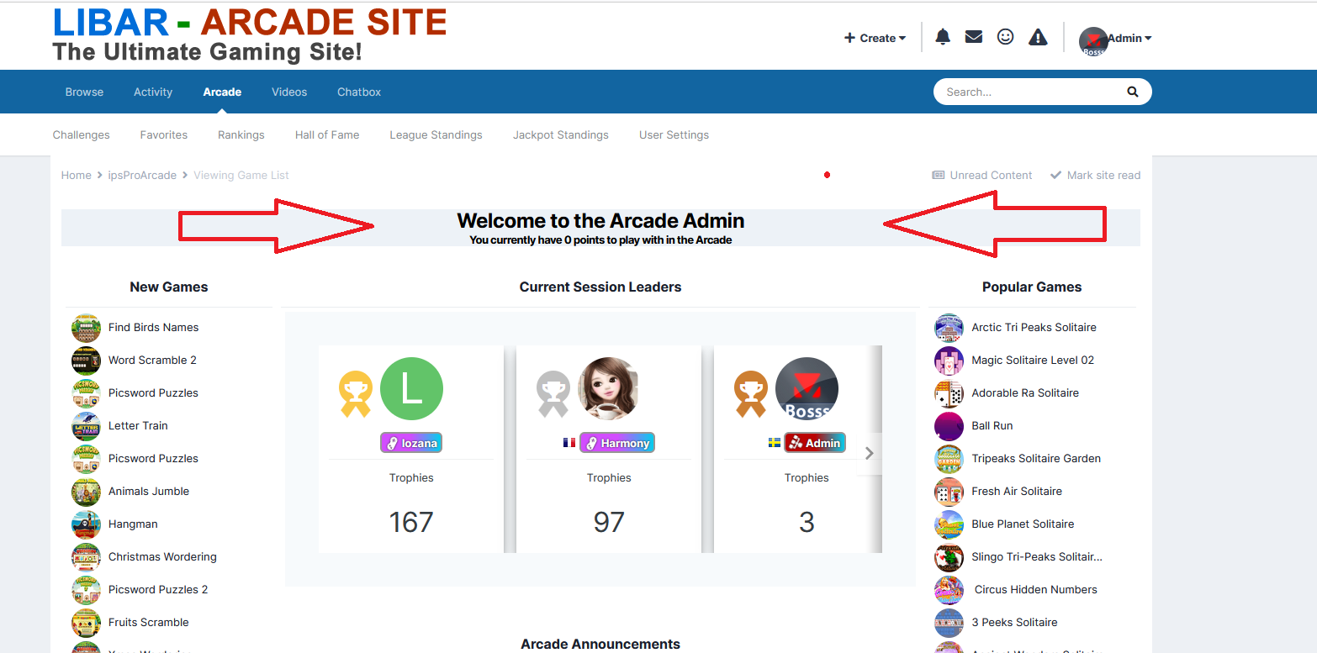Screen dimensions: 1317x653
Task: Click the Find Birds Names game icon
Action: [86, 328]
